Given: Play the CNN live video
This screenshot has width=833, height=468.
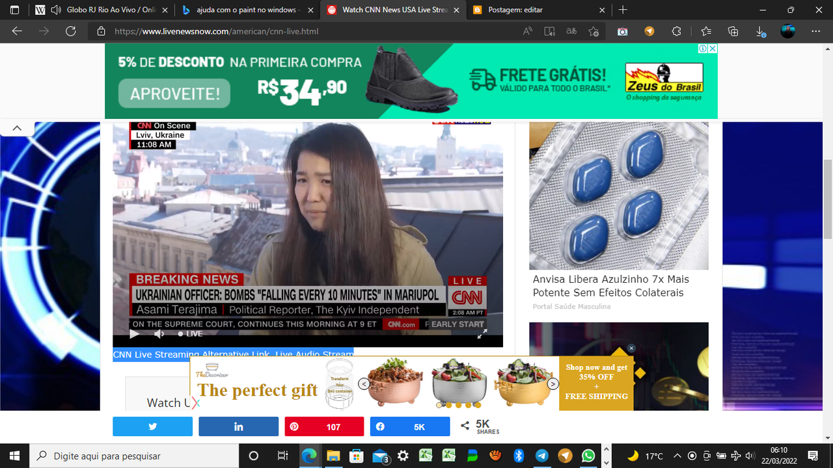Looking at the screenshot, I should tap(134, 334).
